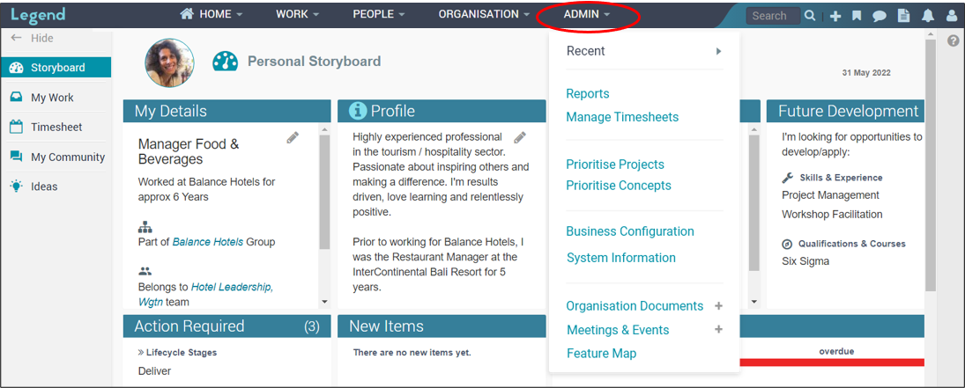Open the ADMIN menu

pyautogui.click(x=587, y=14)
